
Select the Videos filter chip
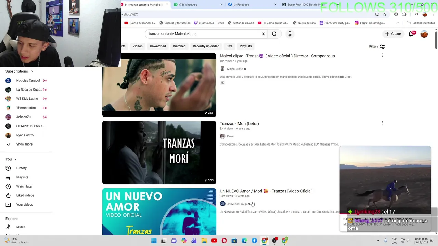point(138,46)
